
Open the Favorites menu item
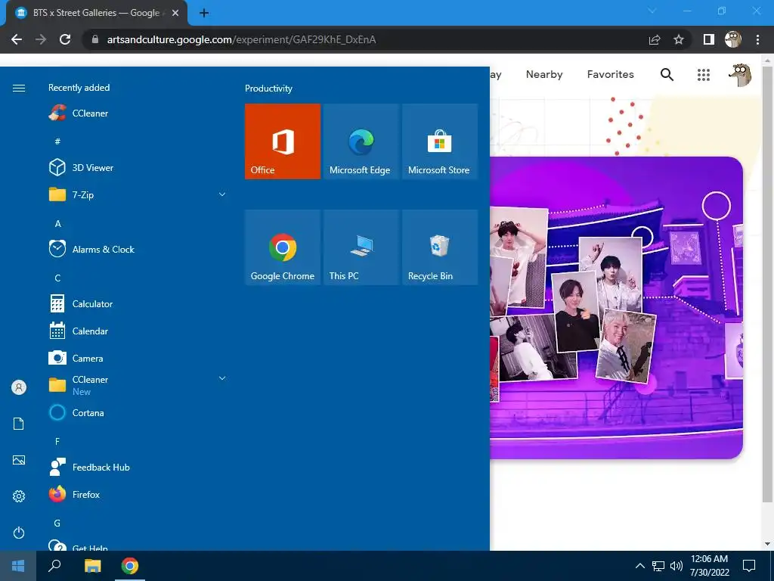click(610, 74)
